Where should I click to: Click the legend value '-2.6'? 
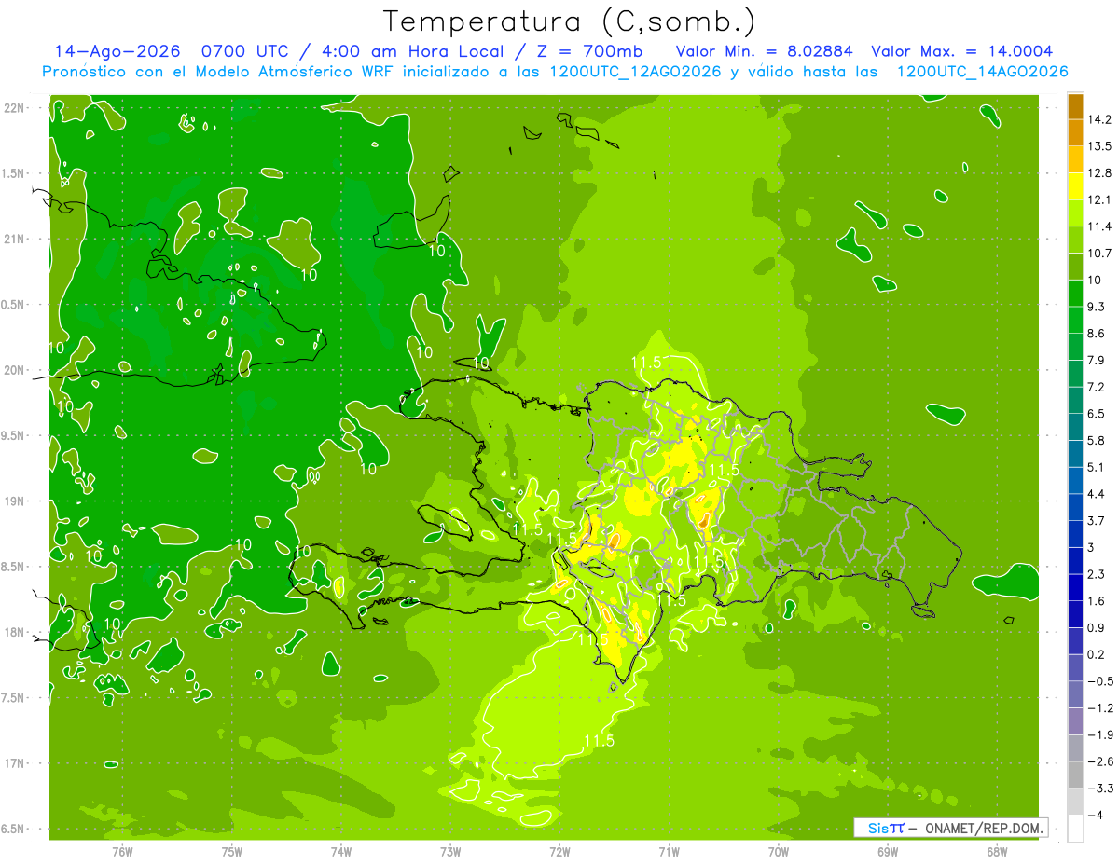pyautogui.click(x=1100, y=761)
